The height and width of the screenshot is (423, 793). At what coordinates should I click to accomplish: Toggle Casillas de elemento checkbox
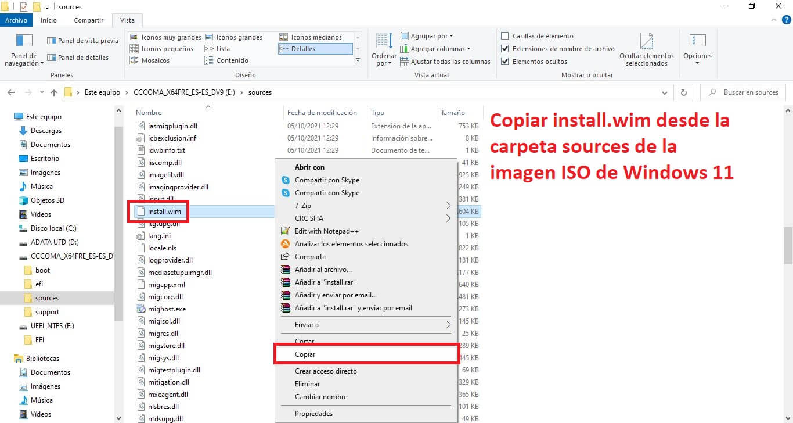click(x=505, y=36)
